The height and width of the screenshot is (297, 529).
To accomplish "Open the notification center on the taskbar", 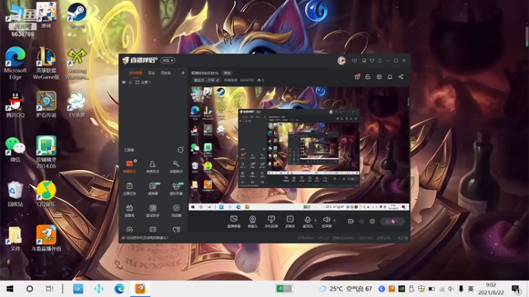I will [x=516, y=288].
